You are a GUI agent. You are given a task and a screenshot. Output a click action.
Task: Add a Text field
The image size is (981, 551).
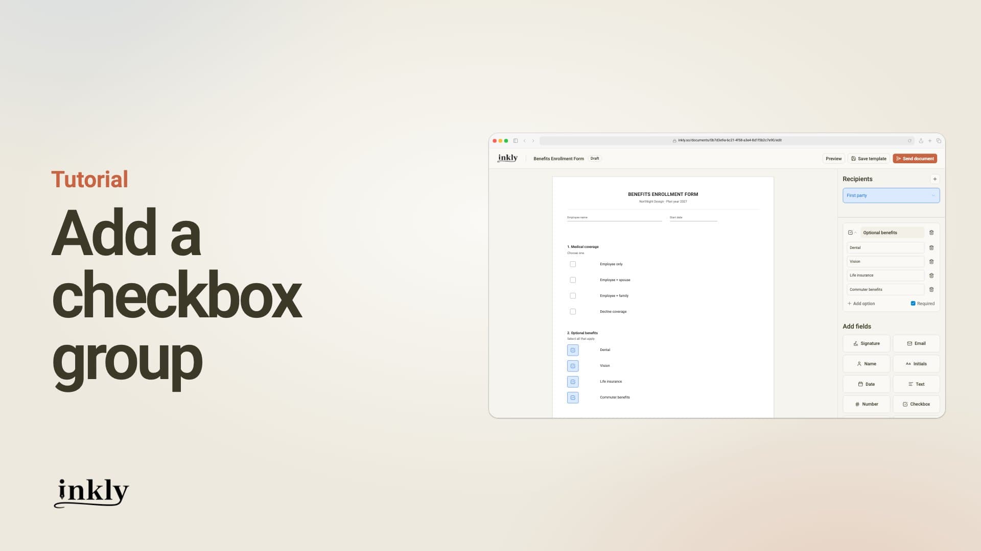[916, 384]
